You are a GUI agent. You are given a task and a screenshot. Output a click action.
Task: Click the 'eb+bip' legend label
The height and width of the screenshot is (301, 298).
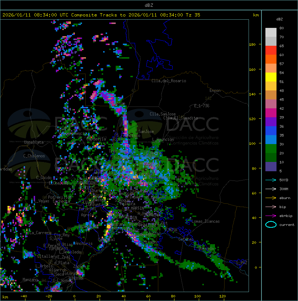(286, 216)
